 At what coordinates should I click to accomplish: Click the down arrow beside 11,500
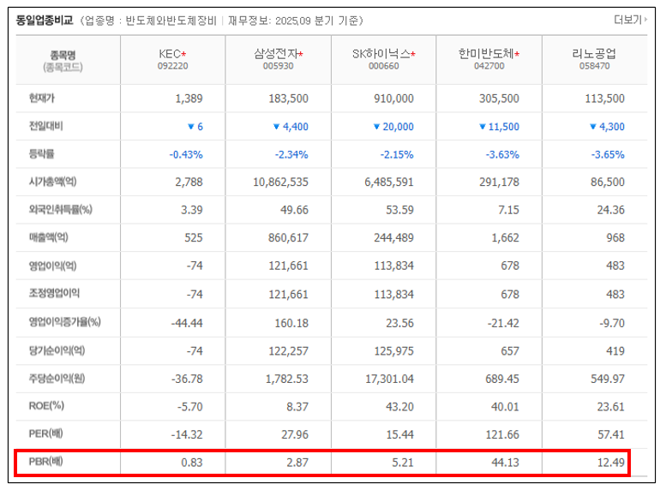(x=483, y=127)
